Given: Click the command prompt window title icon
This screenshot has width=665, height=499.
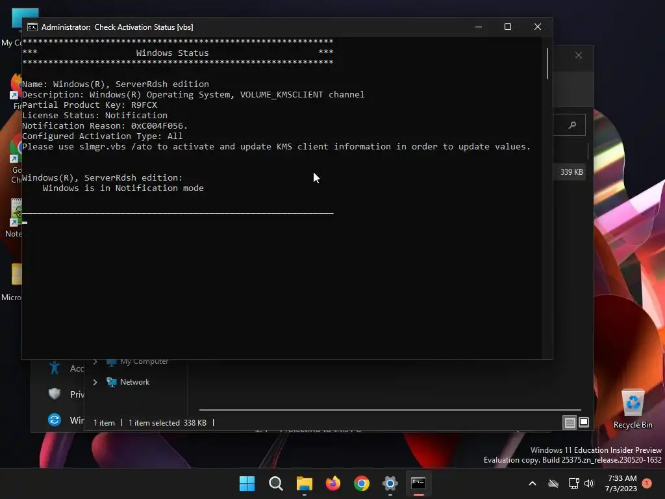Looking at the screenshot, I should pos(32,27).
